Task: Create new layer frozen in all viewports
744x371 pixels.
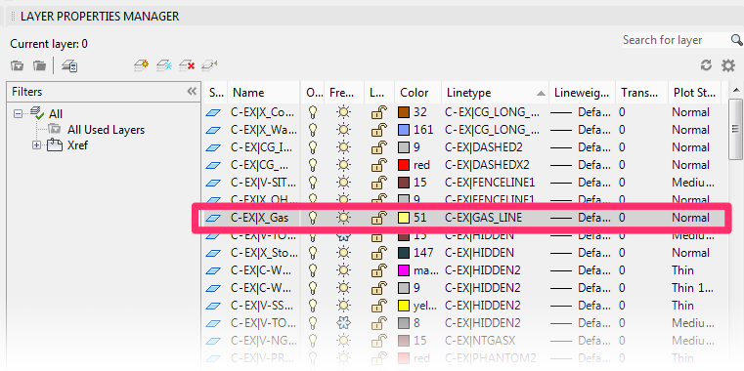Action: tap(164, 65)
